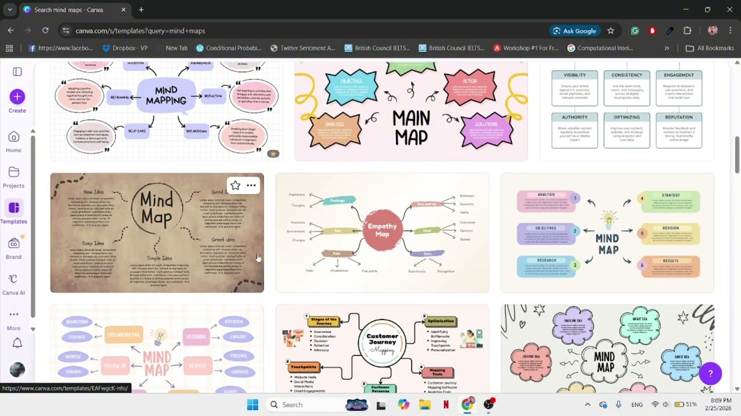This screenshot has height=416, width=741.
Task: Click the Create plus button in sidebar
Action: pyautogui.click(x=17, y=96)
